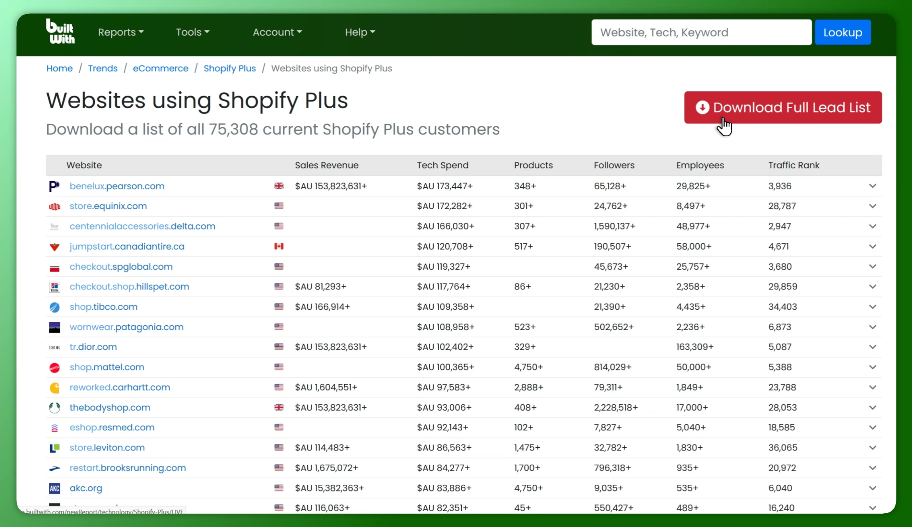Click the Mattel favicon icon
This screenshot has width=912, height=527.
point(54,368)
